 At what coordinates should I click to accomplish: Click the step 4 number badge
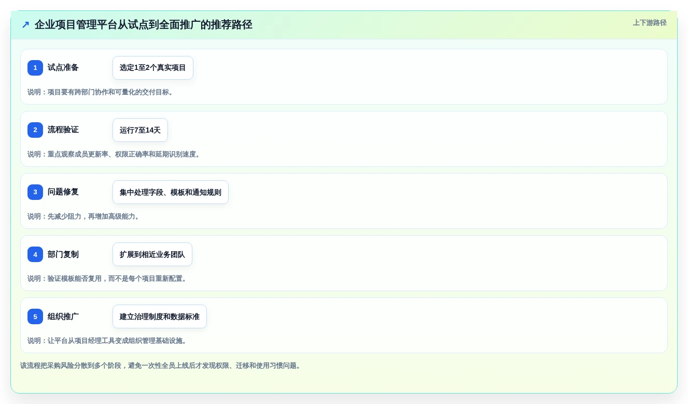pos(35,254)
